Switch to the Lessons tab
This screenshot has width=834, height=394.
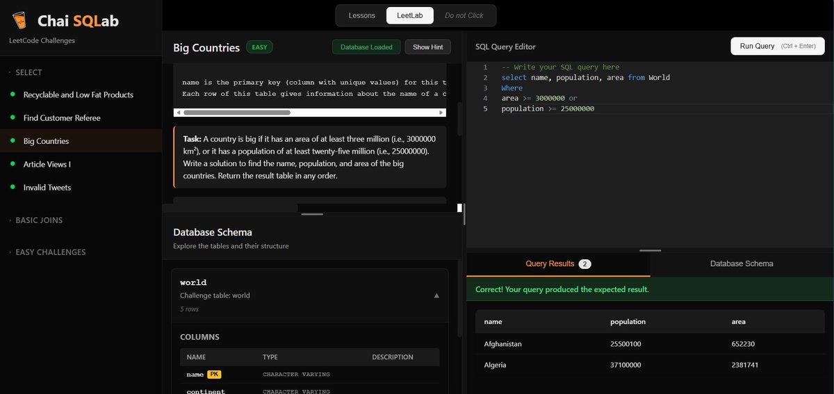361,15
